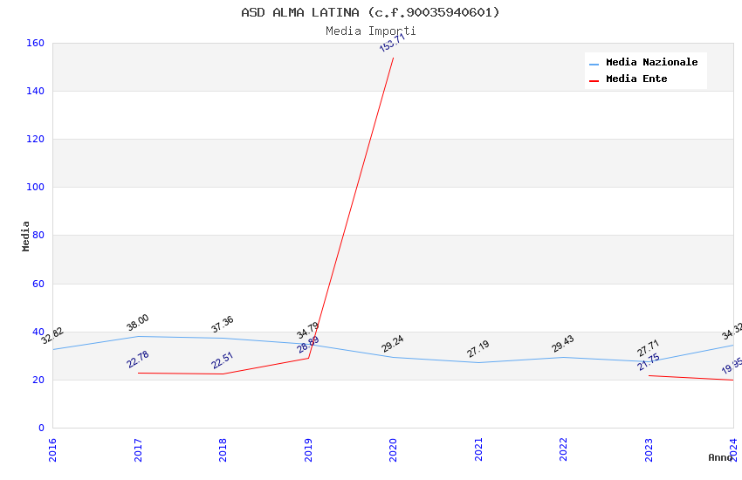Screen dimensions: 742x480
Task: Select the 153.71 peak data label
Action: pyautogui.click(x=392, y=42)
